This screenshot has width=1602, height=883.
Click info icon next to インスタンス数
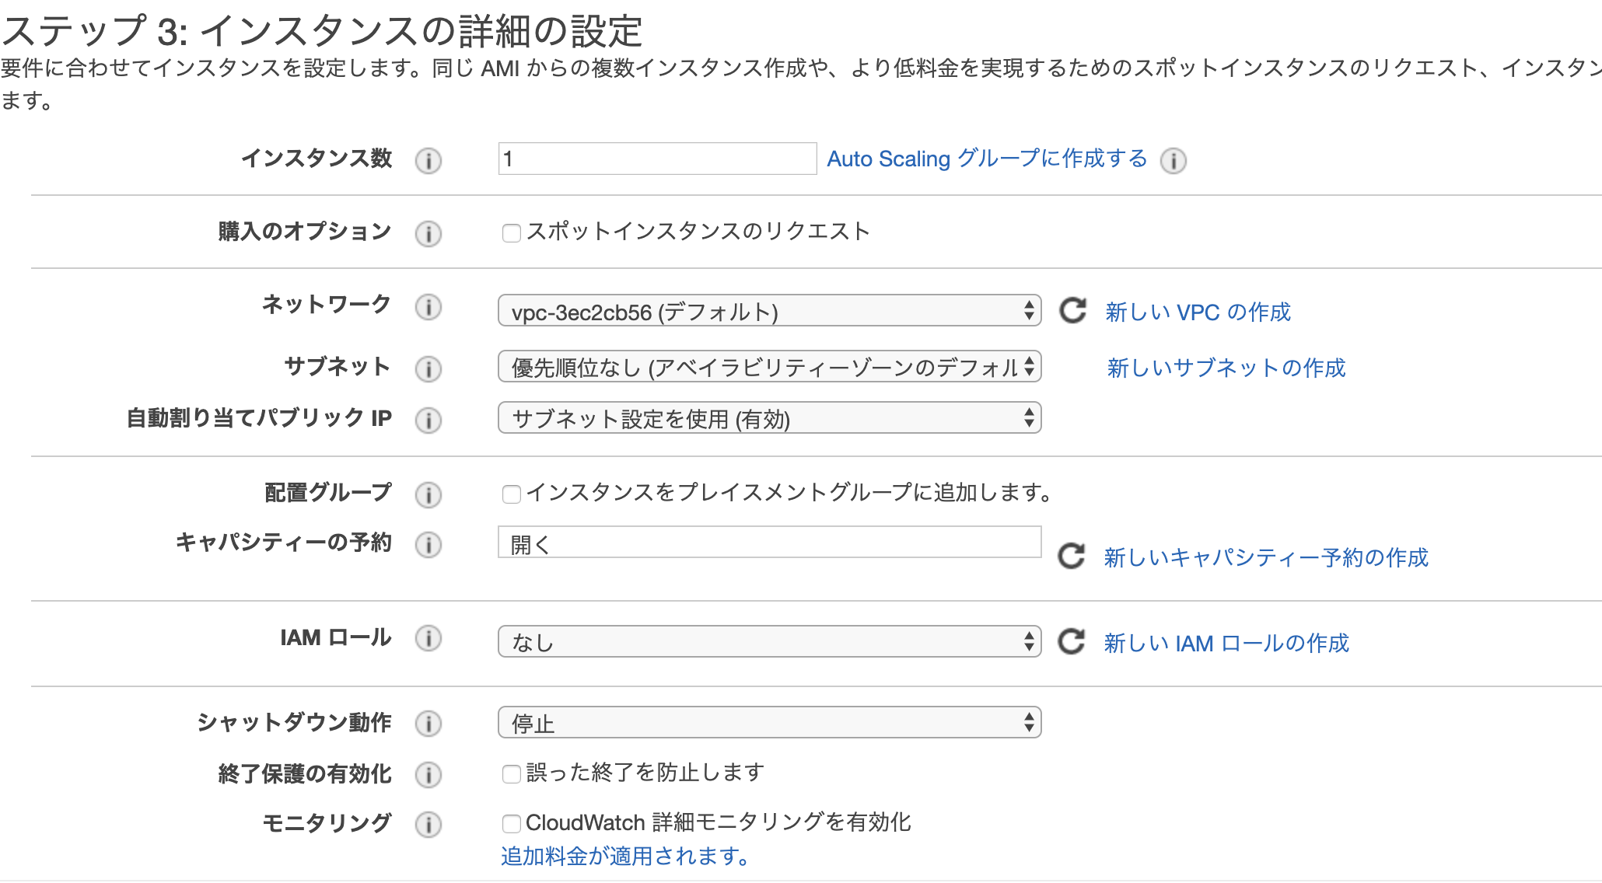click(428, 160)
